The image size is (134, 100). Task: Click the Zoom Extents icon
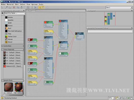pyautogui.click(x=126, y=98)
